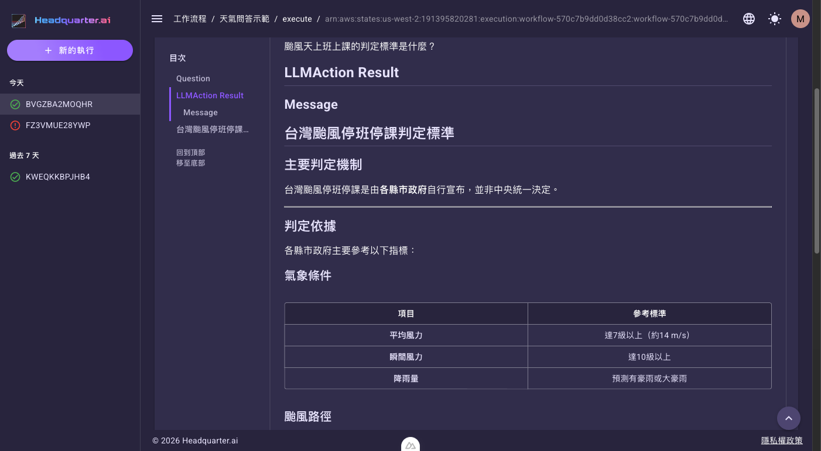Image resolution: width=821 pixels, height=451 pixels.
Task: Click the 氣象條件 heading
Action: point(308,276)
